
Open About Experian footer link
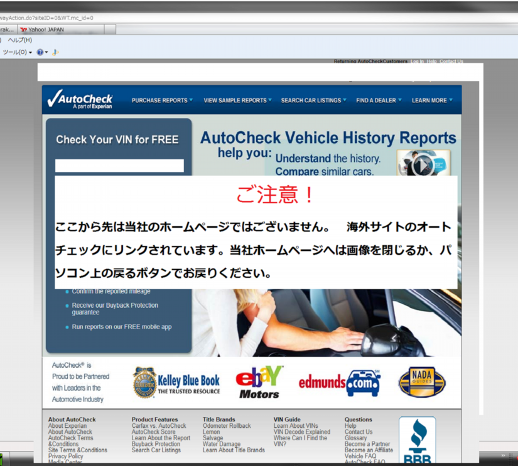pyautogui.click(x=67, y=426)
